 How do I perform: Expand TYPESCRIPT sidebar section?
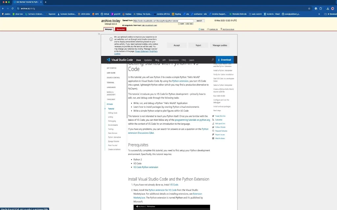point(111,99)
